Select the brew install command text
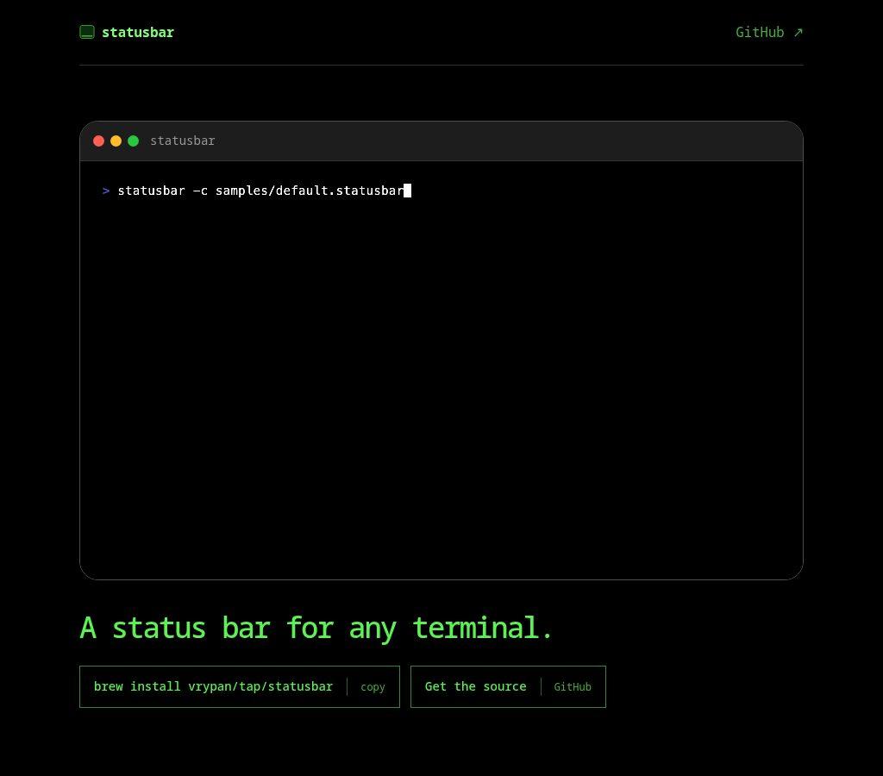The height and width of the screenshot is (776, 883). tap(214, 686)
